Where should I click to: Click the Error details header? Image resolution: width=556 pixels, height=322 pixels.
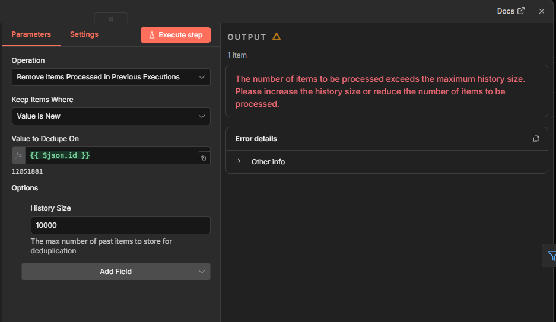[256, 139]
